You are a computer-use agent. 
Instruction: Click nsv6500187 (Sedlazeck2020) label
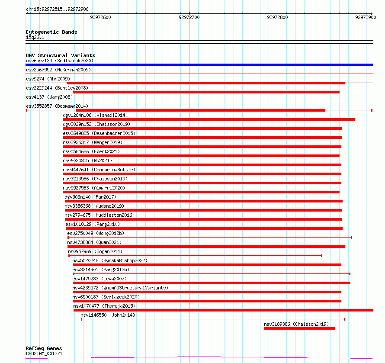(106, 297)
